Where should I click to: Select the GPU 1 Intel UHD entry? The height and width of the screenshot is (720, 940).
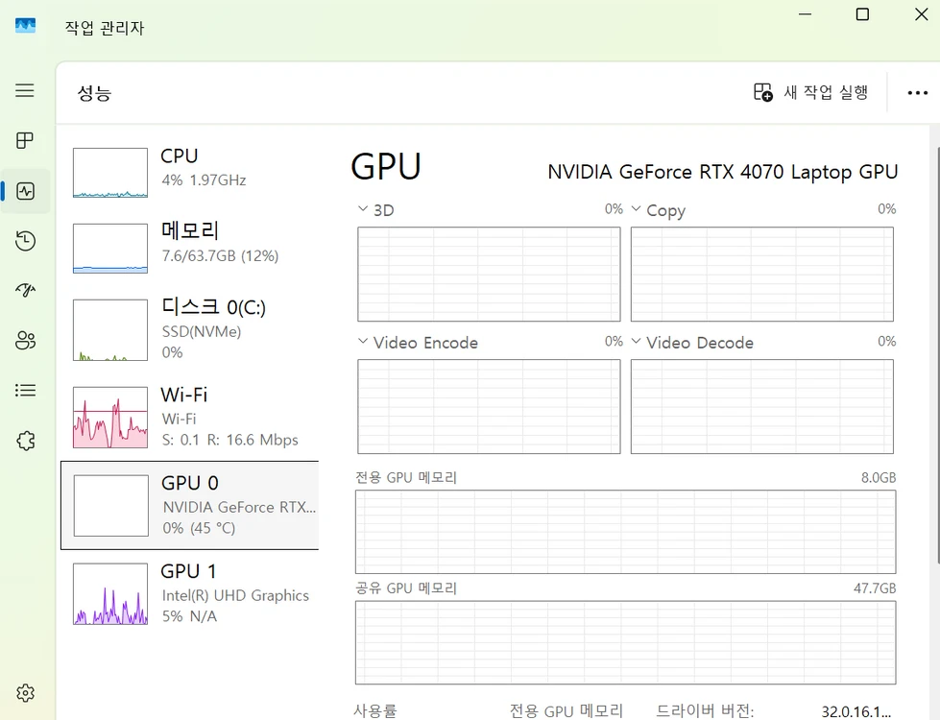coord(190,593)
